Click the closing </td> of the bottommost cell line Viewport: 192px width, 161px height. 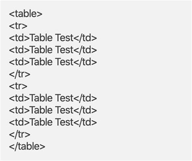point(85,123)
